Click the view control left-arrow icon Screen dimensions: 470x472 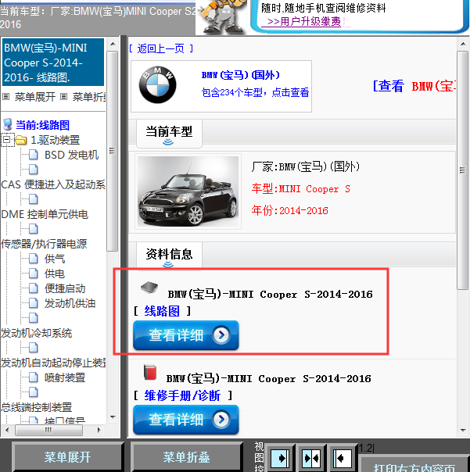(x=343, y=459)
